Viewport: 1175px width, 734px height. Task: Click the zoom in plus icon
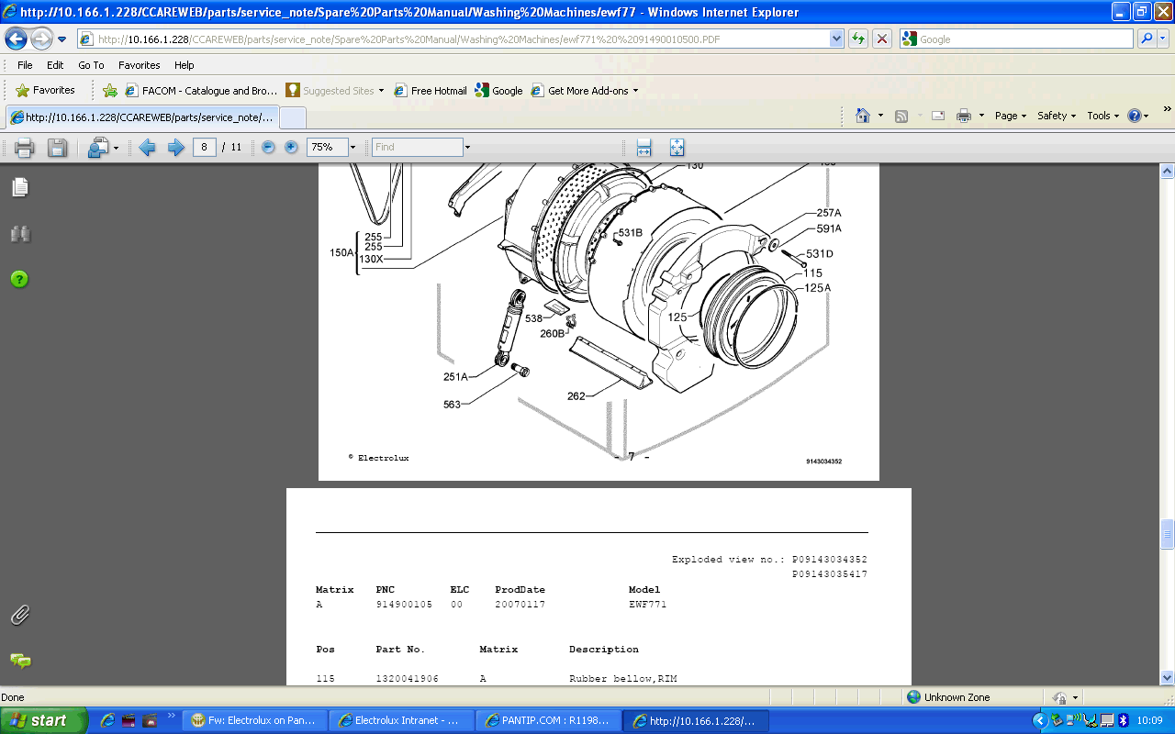click(x=291, y=147)
